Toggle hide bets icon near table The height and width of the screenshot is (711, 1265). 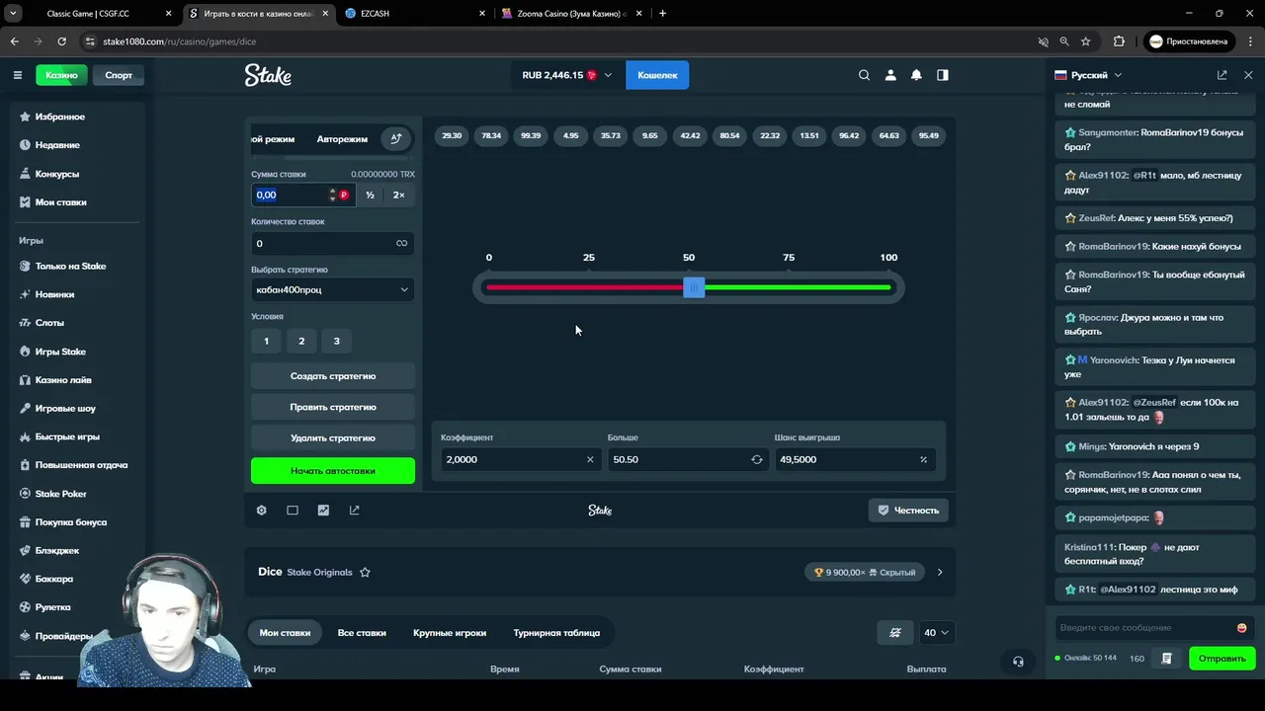point(895,633)
